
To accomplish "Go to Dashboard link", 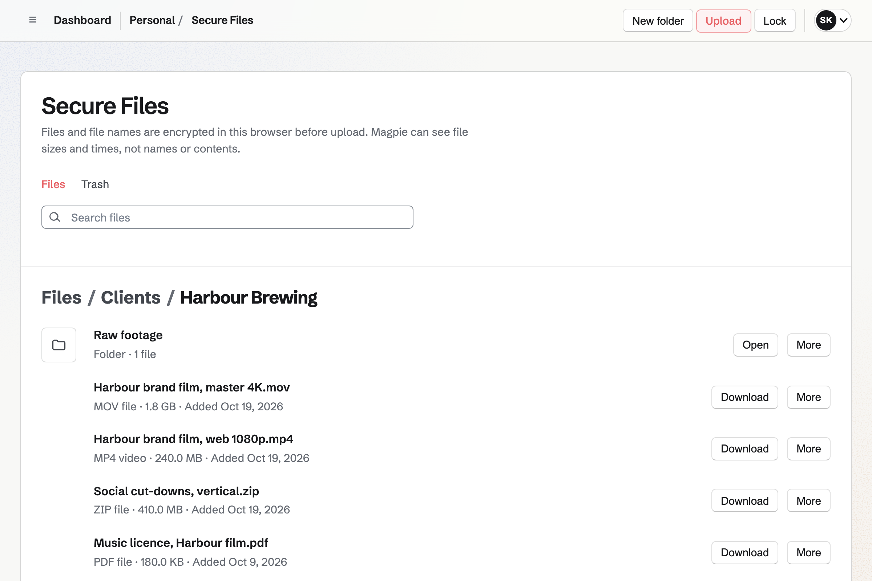I will tap(82, 20).
